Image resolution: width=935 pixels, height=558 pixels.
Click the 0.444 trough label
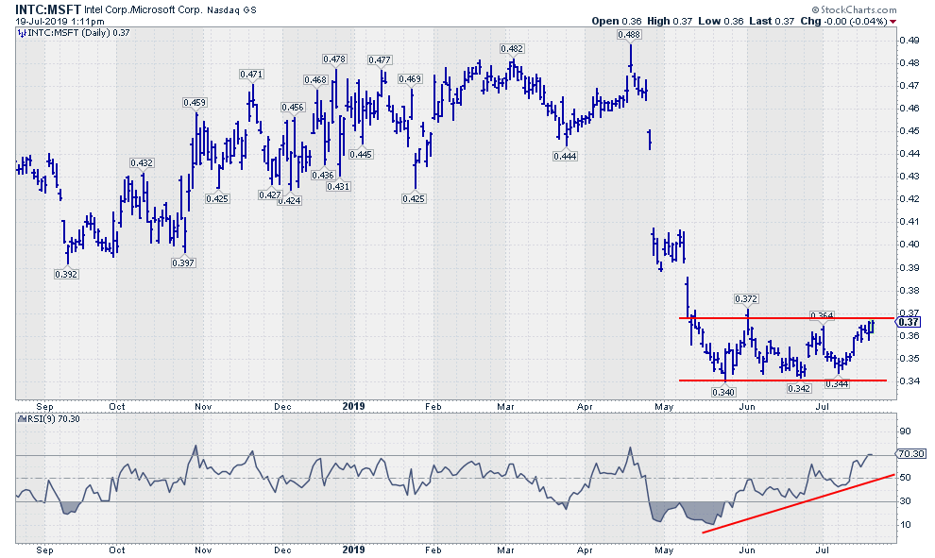[565, 156]
